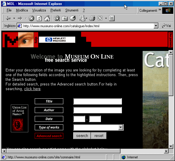Screen dimensions: 175x161
Task: Click the Union List of Artist Names image
Action: (x=20, y=118)
